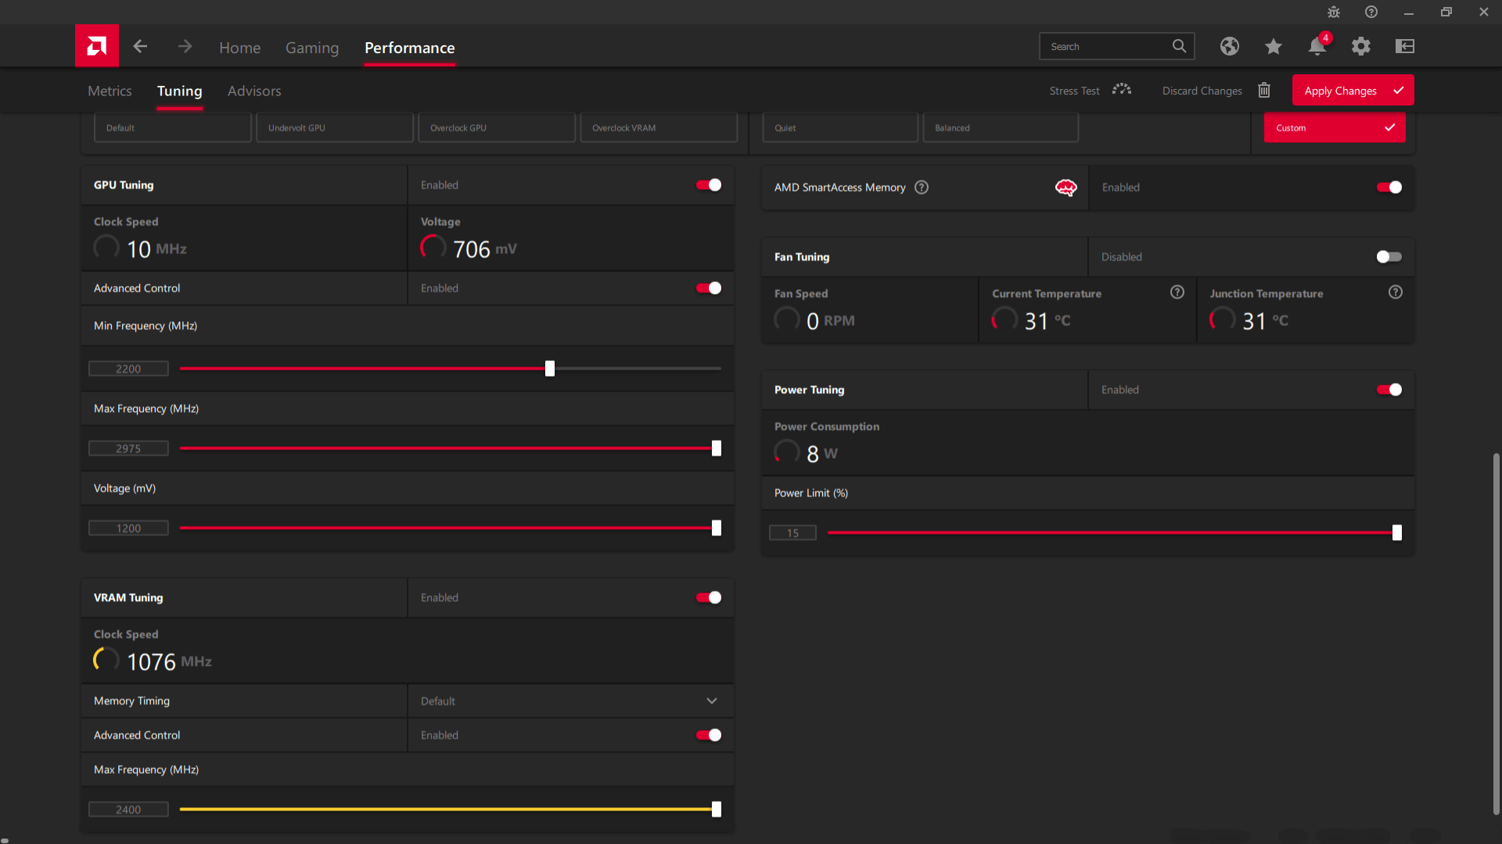
Task: Click the Discard Changes label
Action: [1202, 91]
